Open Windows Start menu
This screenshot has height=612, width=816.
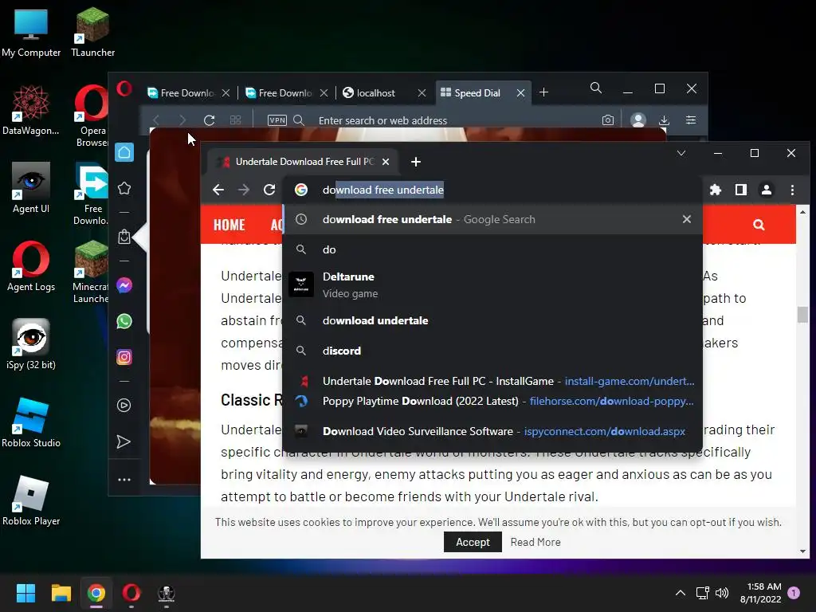[25, 593]
